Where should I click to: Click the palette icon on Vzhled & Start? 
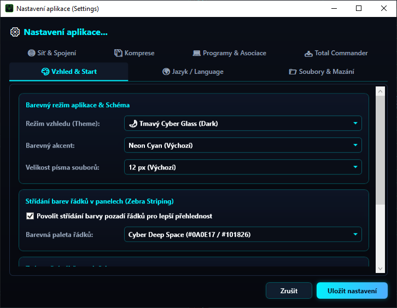tap(45, 72)
